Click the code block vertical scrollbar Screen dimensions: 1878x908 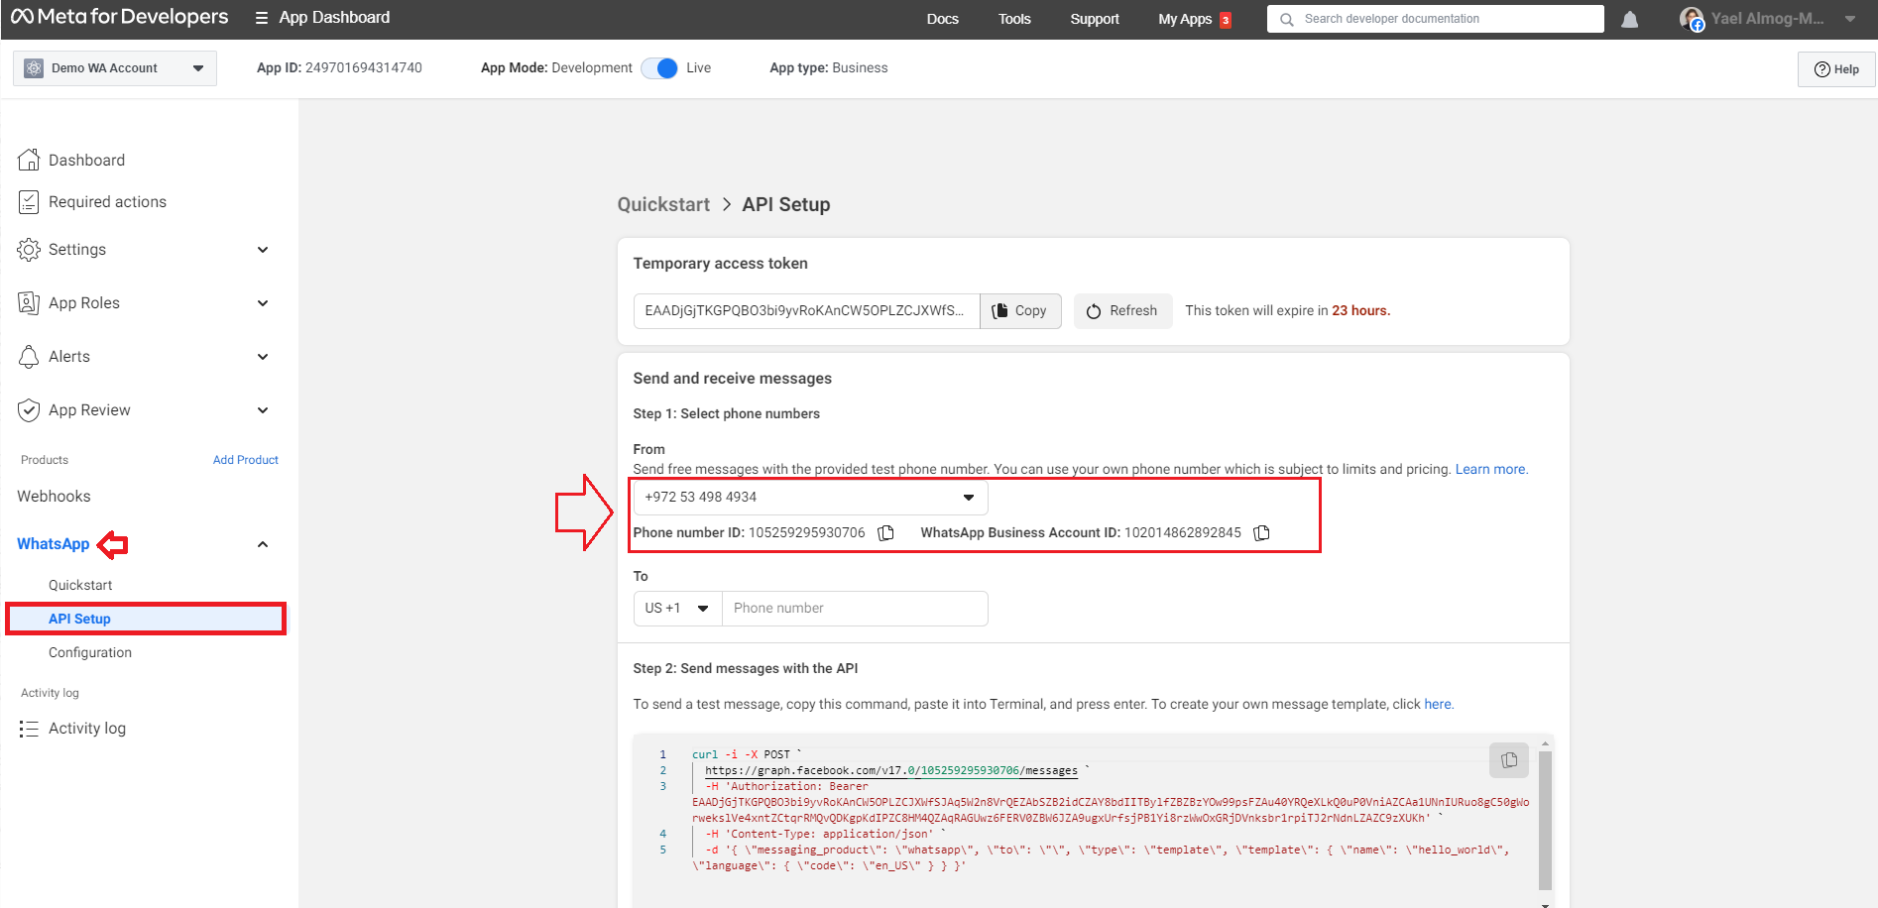click(1545, 821)
